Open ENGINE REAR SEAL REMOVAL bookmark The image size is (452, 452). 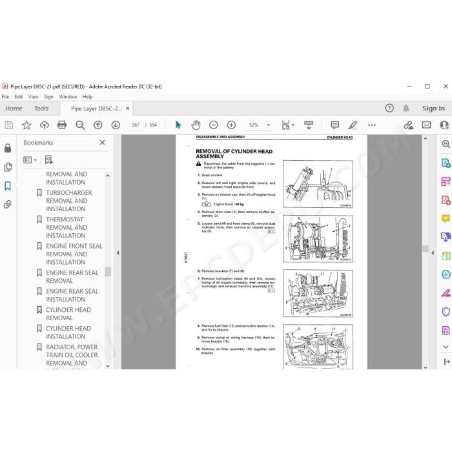pos(72,277)
